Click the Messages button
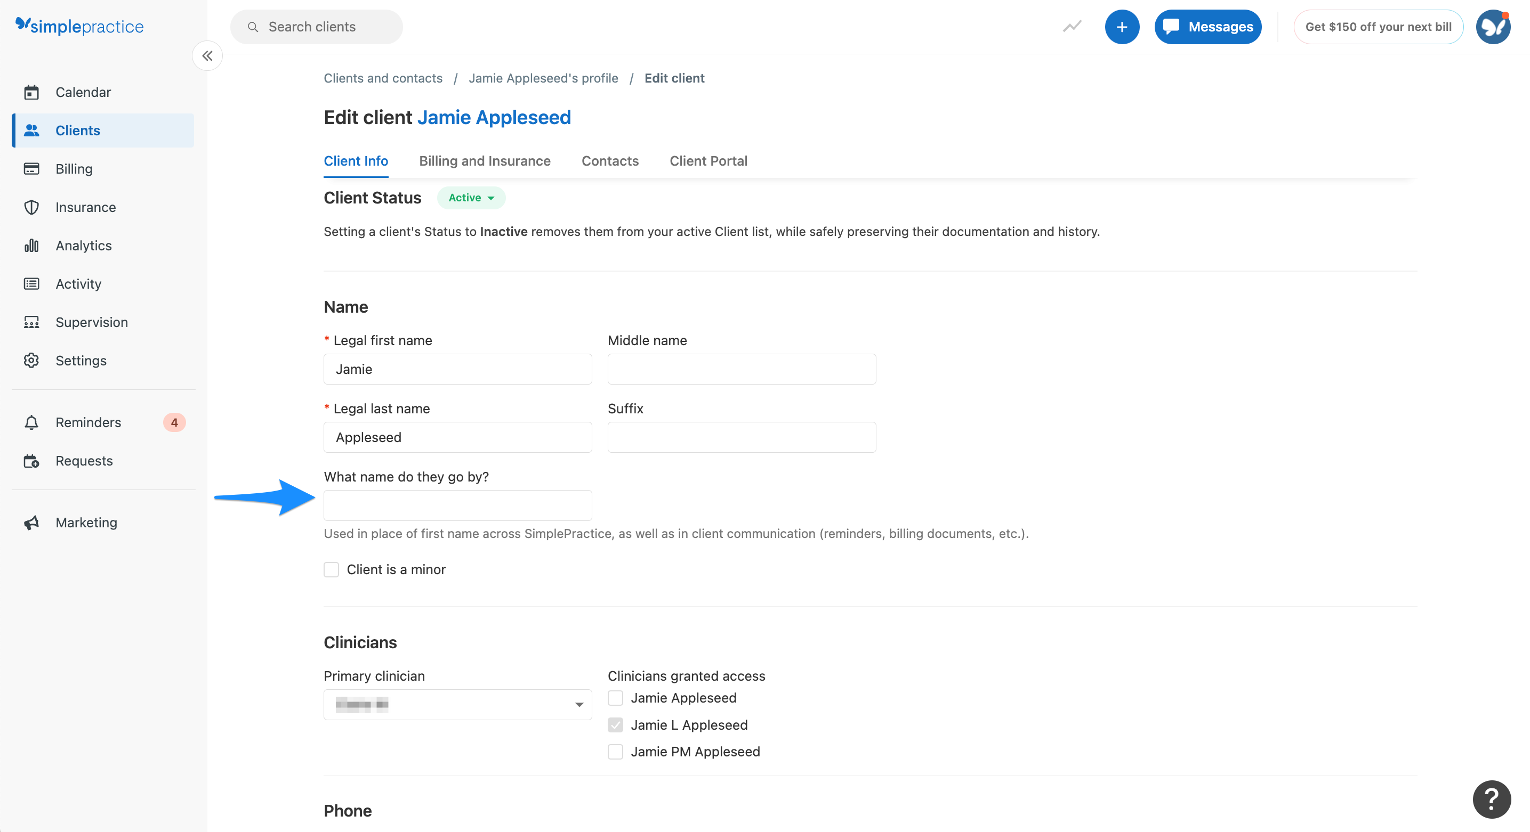Screen dimensions: 1530x832 1207,27
